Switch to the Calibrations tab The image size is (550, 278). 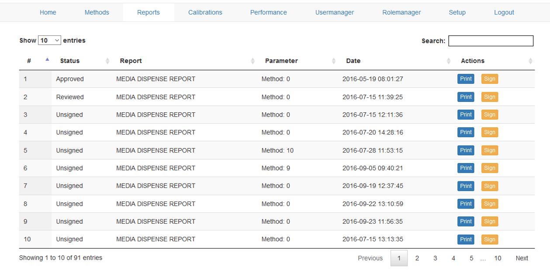pyautogui.click(x=205, y=12)
